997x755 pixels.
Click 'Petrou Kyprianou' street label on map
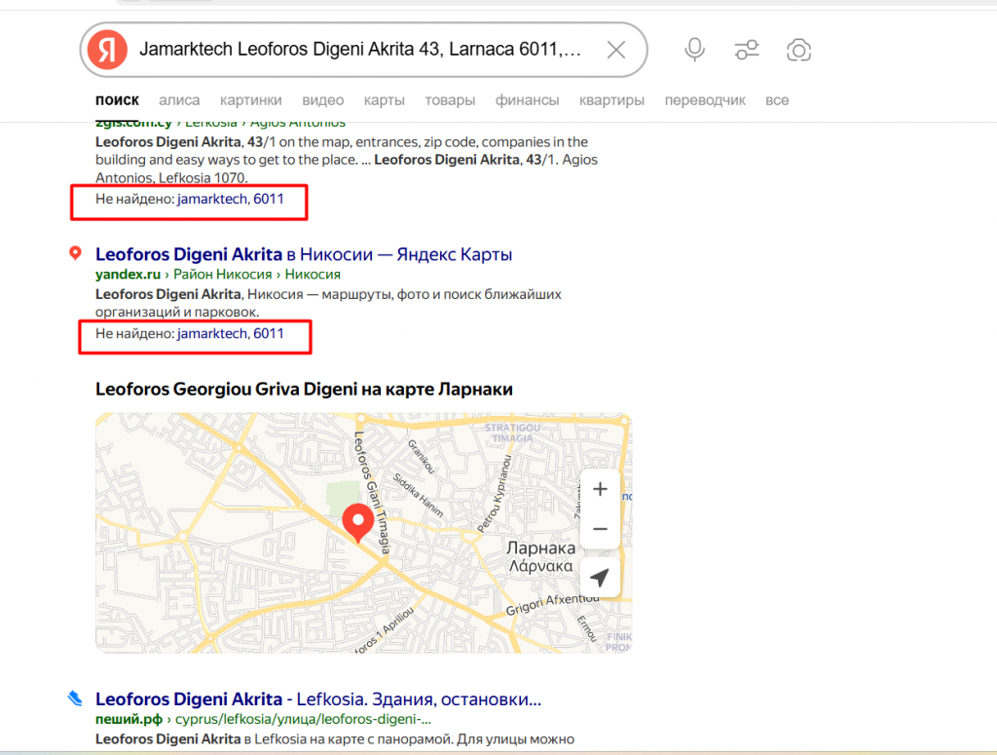(495, 494)
